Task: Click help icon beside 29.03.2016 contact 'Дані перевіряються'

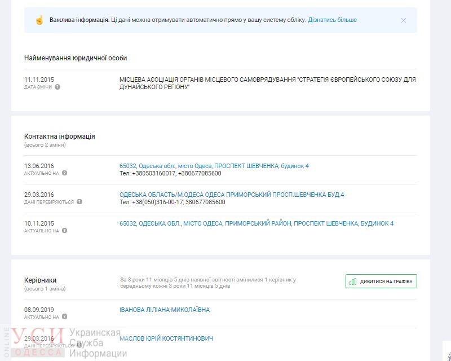Action: point(79,202)
